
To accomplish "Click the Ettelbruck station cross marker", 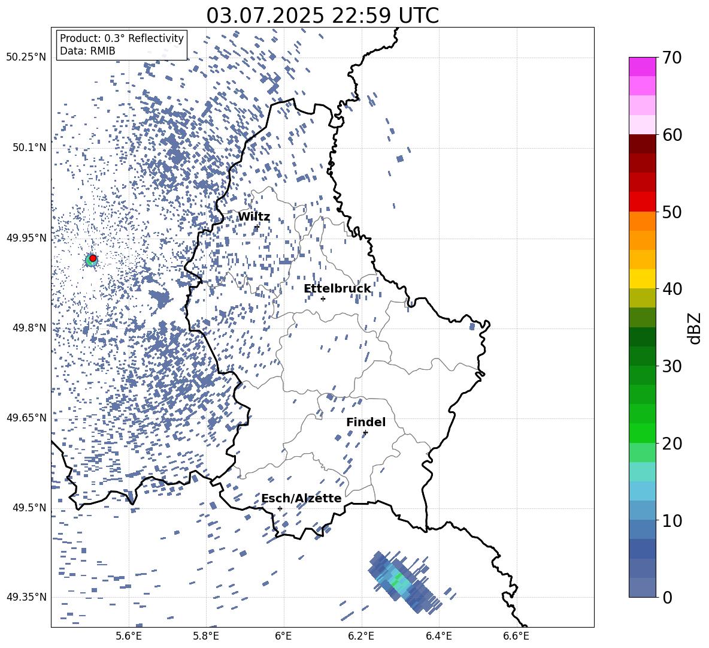I will coord(323,299).
